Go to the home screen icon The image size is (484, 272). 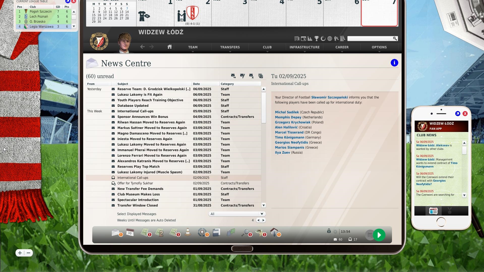(x=169, y=47)
